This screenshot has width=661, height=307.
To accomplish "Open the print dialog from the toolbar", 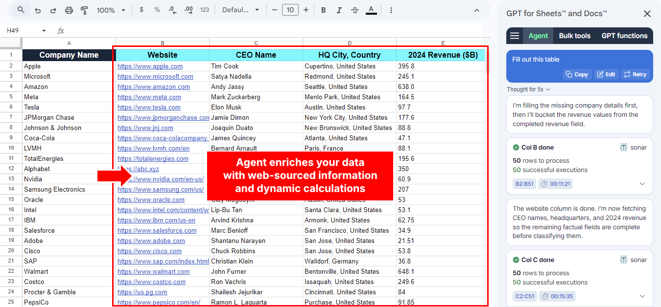I will [69, 9].
